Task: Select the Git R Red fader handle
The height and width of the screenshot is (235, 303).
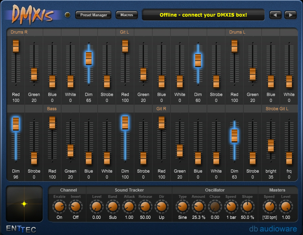Action: point(162,123)
